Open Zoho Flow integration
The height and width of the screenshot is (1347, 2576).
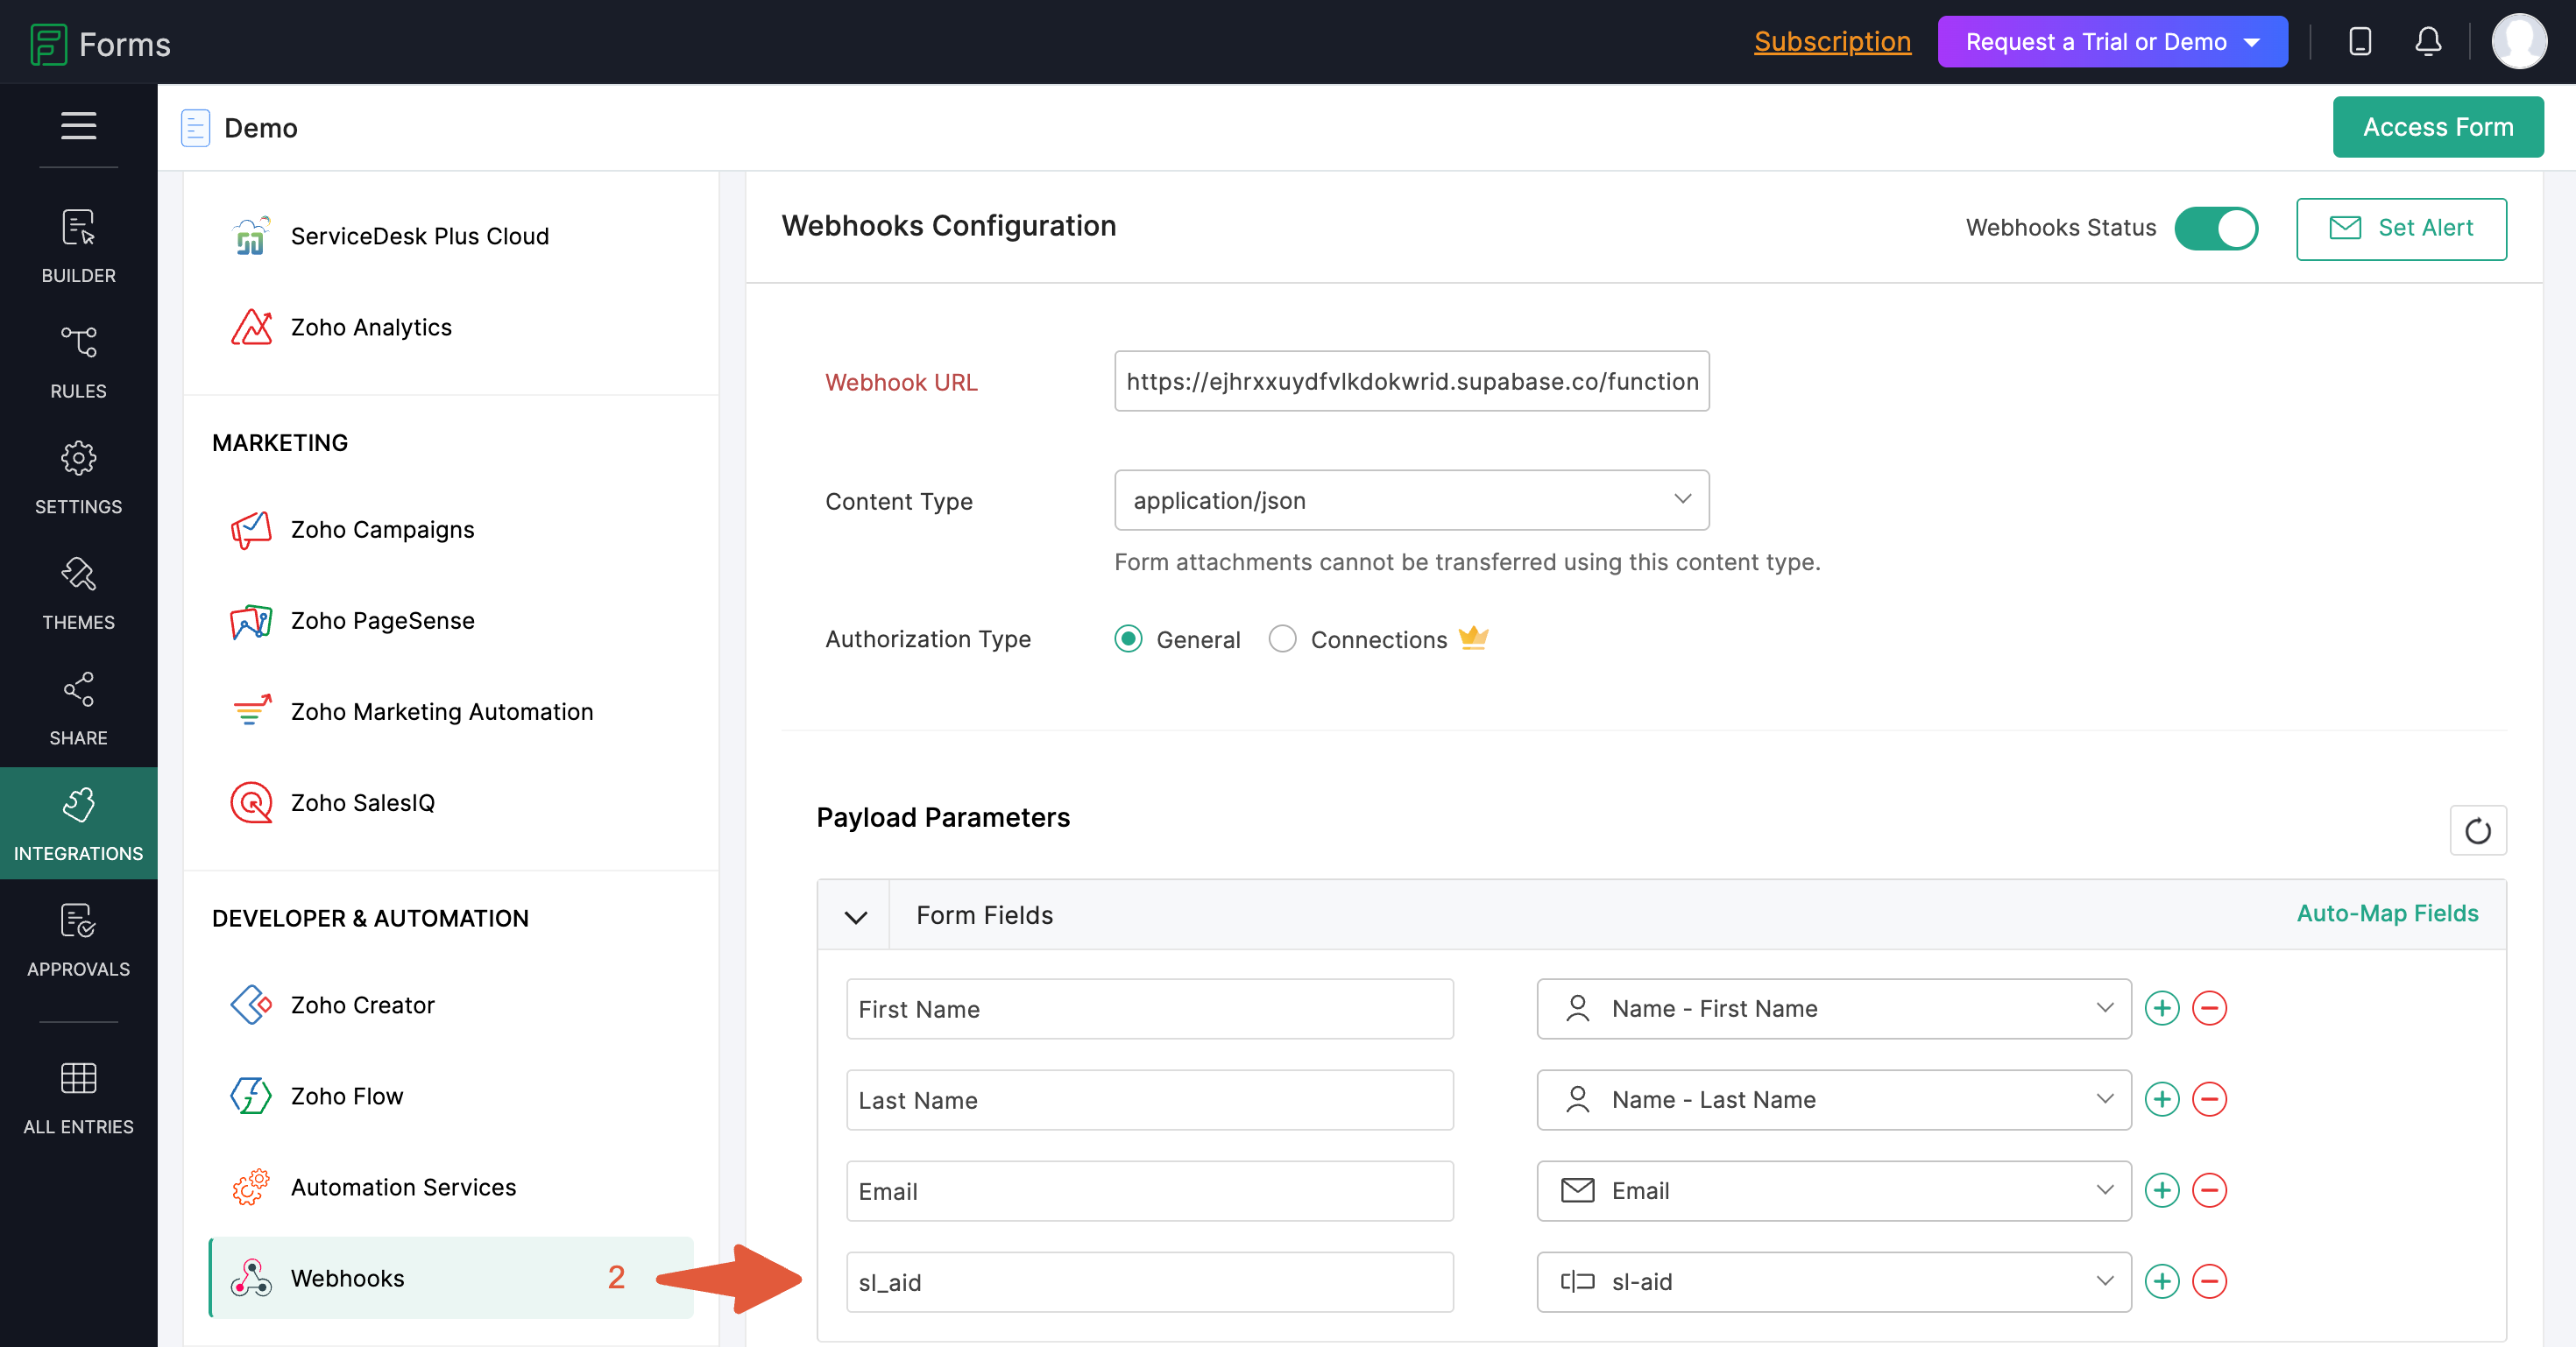(450, 1095)
